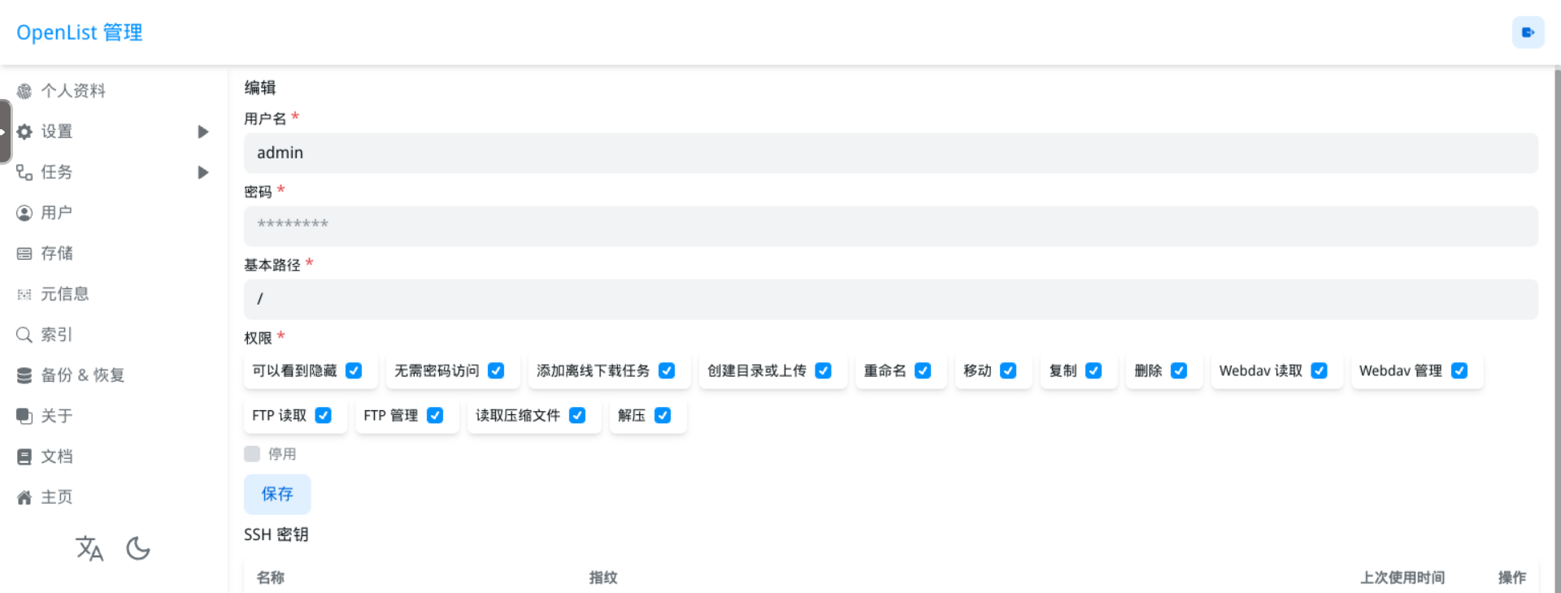Click the book icon beside 文档
Screen dimensions: 1561x593
pos(24,457)
